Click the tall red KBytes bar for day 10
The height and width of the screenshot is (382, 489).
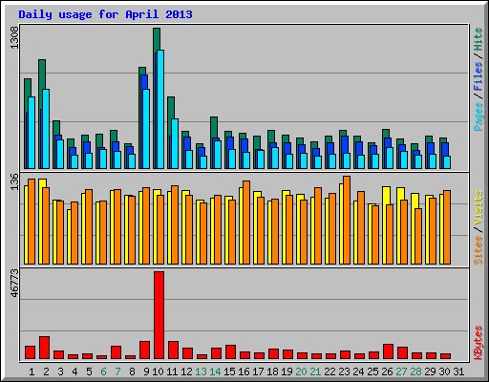159,315
